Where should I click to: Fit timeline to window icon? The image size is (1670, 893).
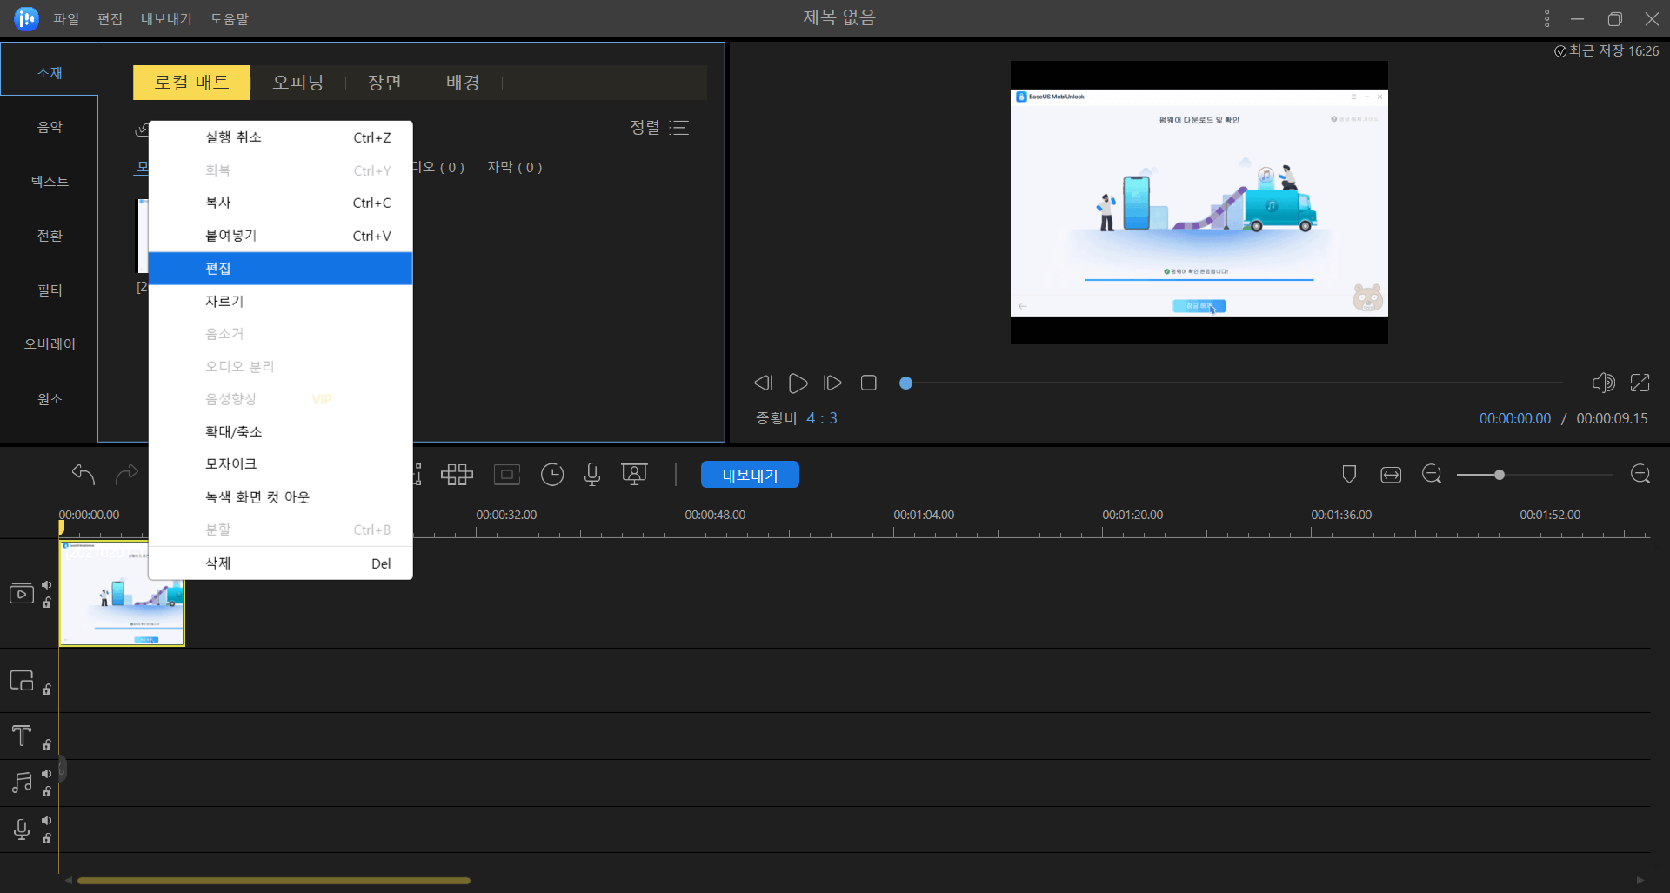pos(1391,475)
